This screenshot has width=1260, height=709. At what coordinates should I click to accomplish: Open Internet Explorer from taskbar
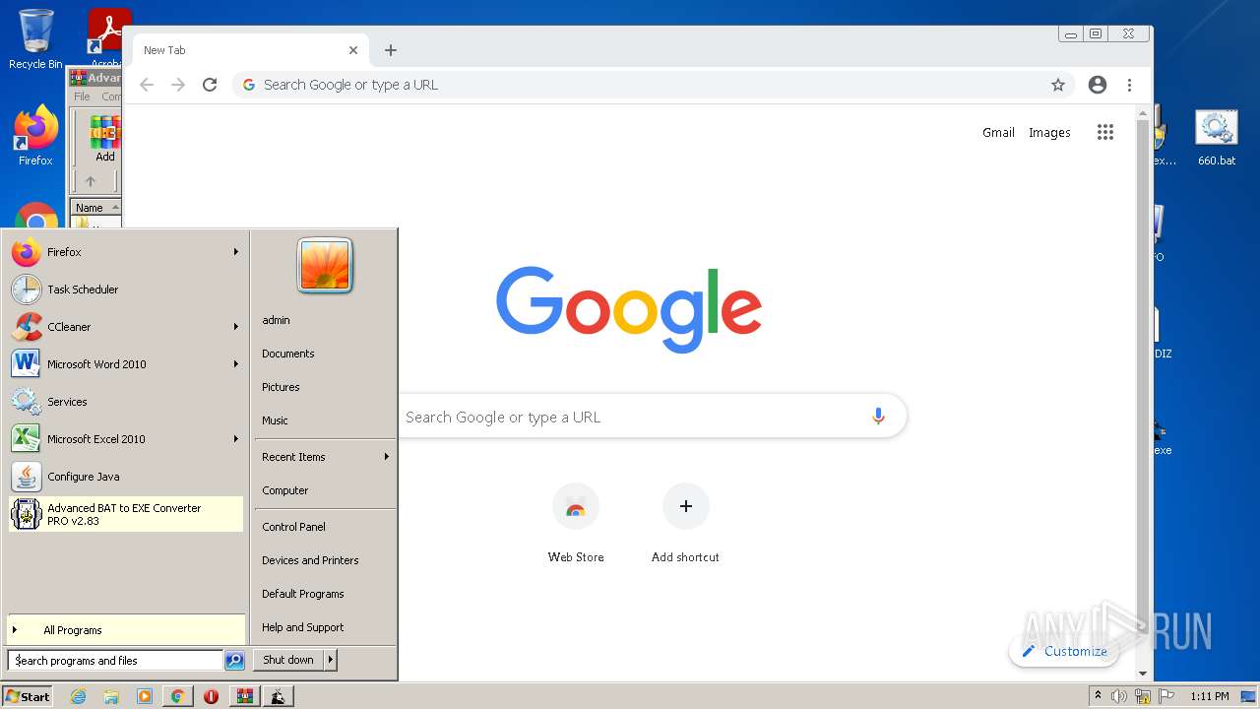tap(78, 696)
